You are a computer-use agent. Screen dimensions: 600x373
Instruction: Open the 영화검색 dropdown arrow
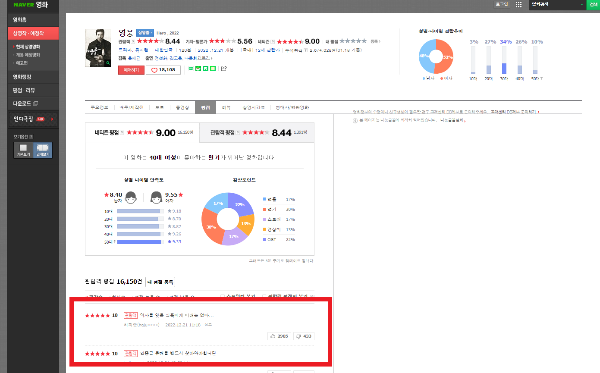point(581,5)
